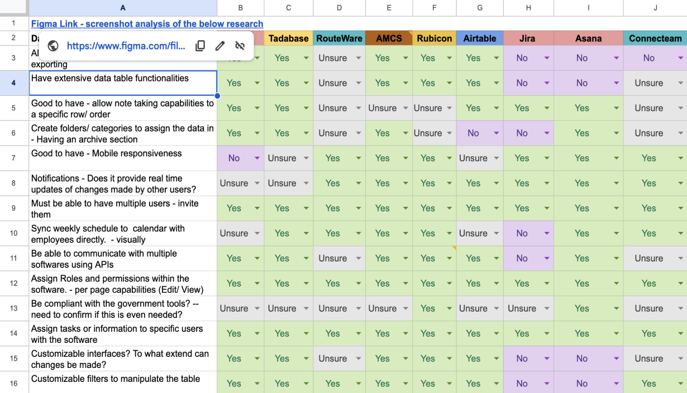687x393 pixels.
Task: Click the RouteWare header cell
Action: (x=339, y=38)
